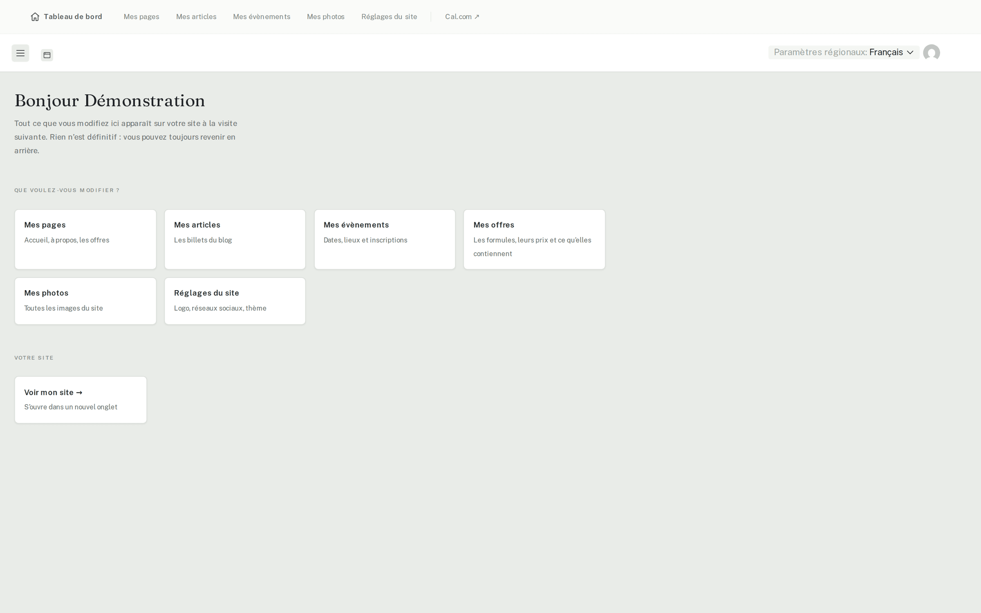Open the Mes évènements card
This screenshot has height=613, width=981.
click(x=385, y=239)
